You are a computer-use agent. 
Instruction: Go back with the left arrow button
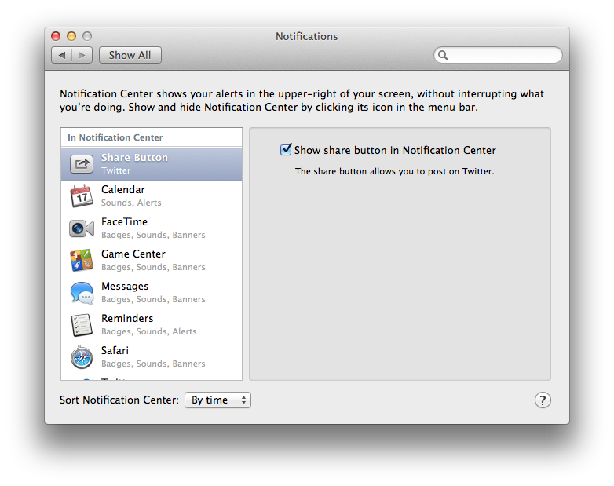[62, 55]
